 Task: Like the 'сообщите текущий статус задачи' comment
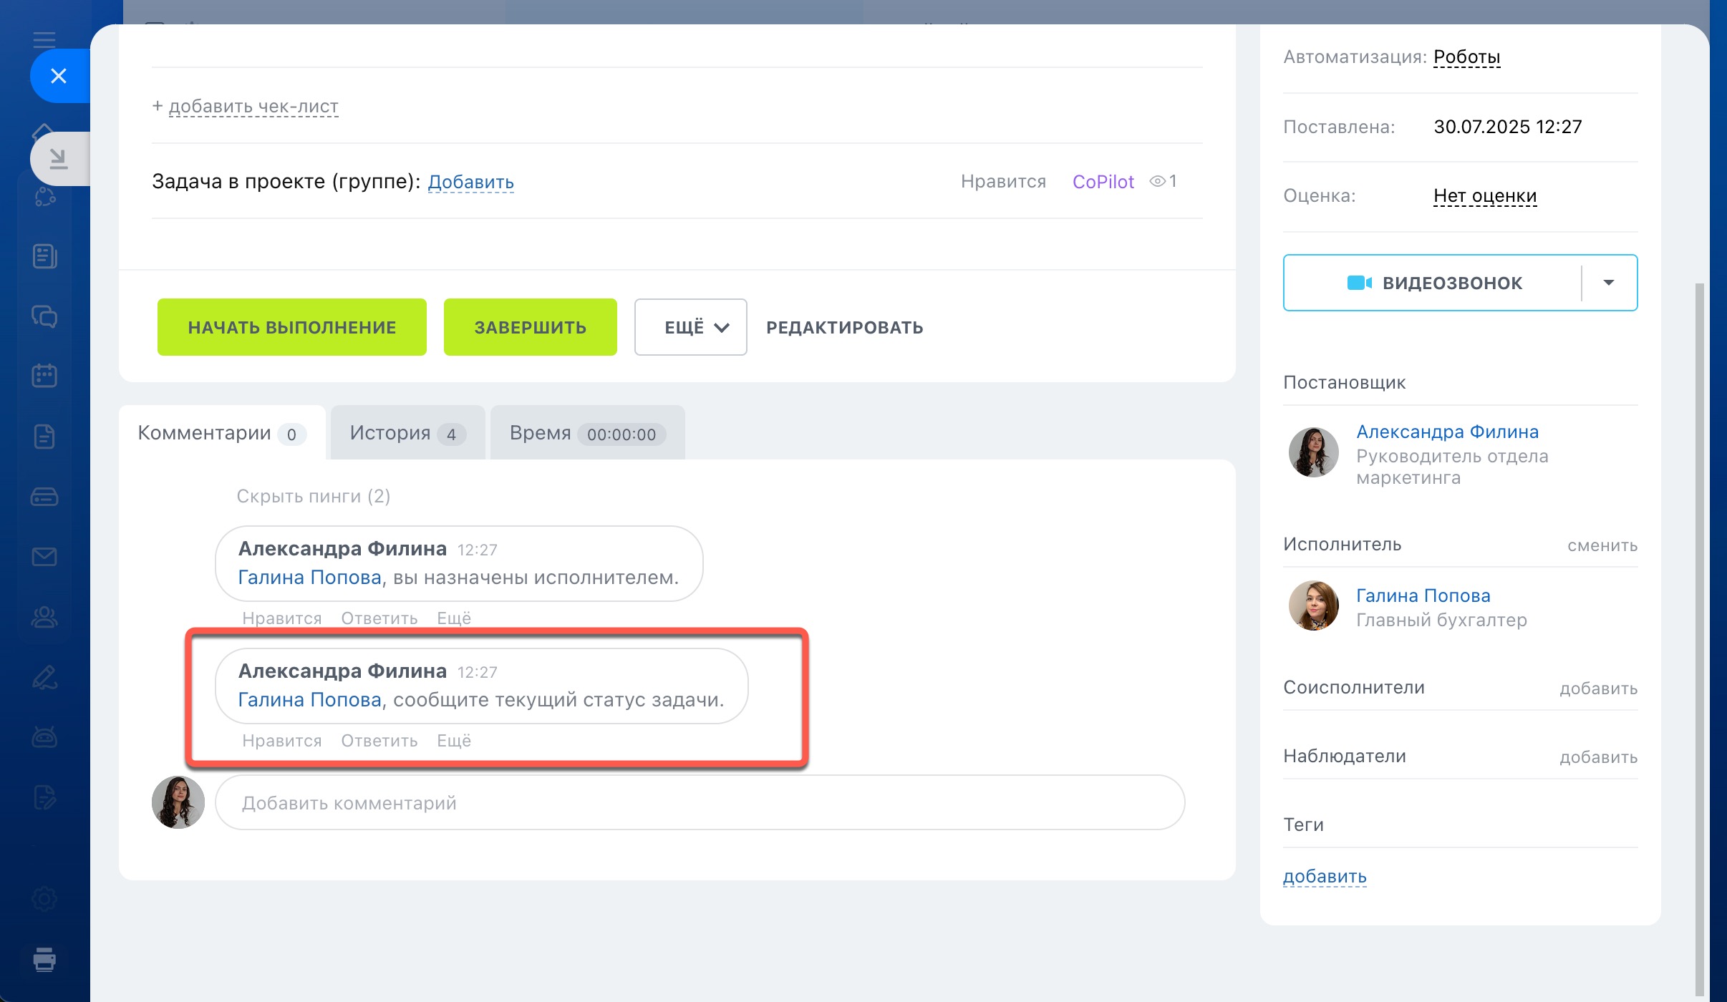pyautogui.click(x=282, y=741)
